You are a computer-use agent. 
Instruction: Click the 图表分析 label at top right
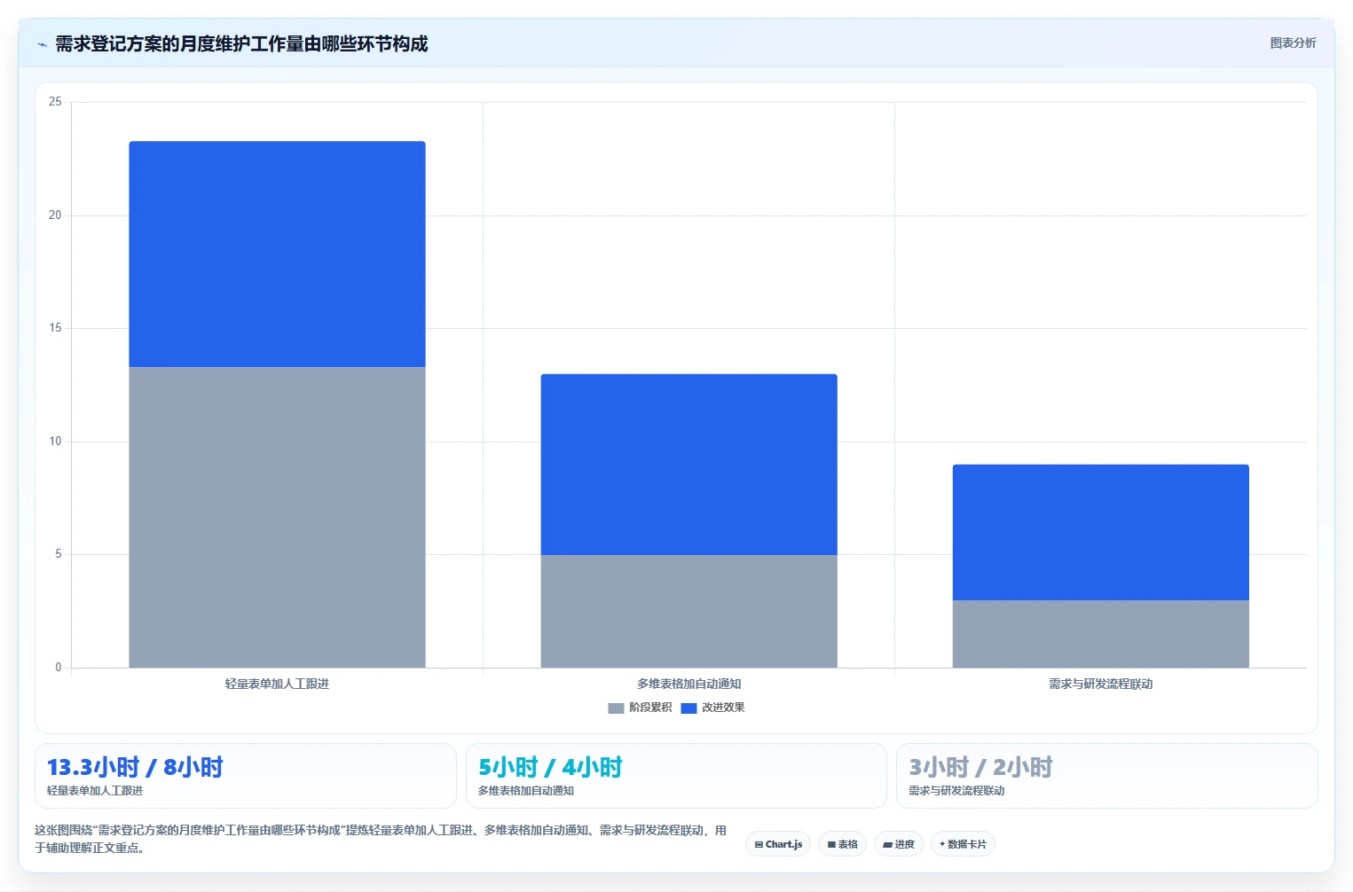click(x=1293, y=43)
